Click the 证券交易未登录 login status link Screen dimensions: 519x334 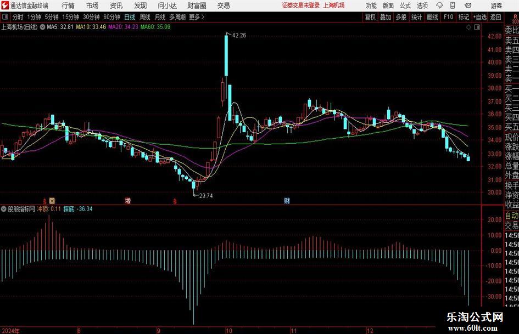(x=301, y=5)
